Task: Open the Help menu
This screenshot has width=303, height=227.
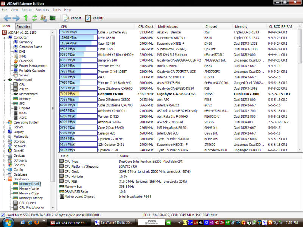Action: tap(68, 10)
